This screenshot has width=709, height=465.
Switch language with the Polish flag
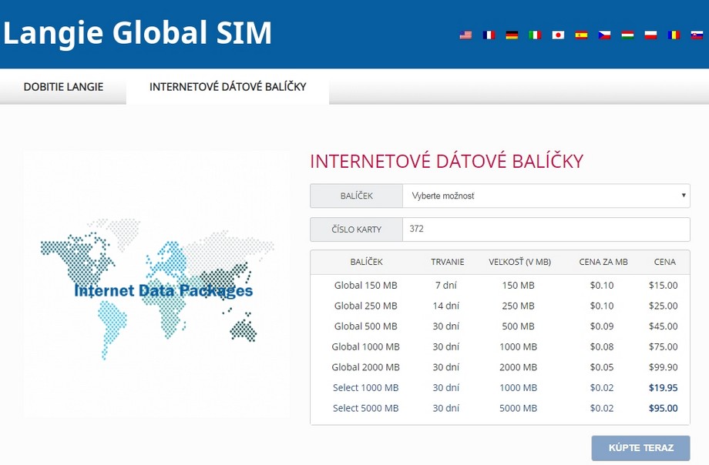pyautogui.click(x=650, y=35)
